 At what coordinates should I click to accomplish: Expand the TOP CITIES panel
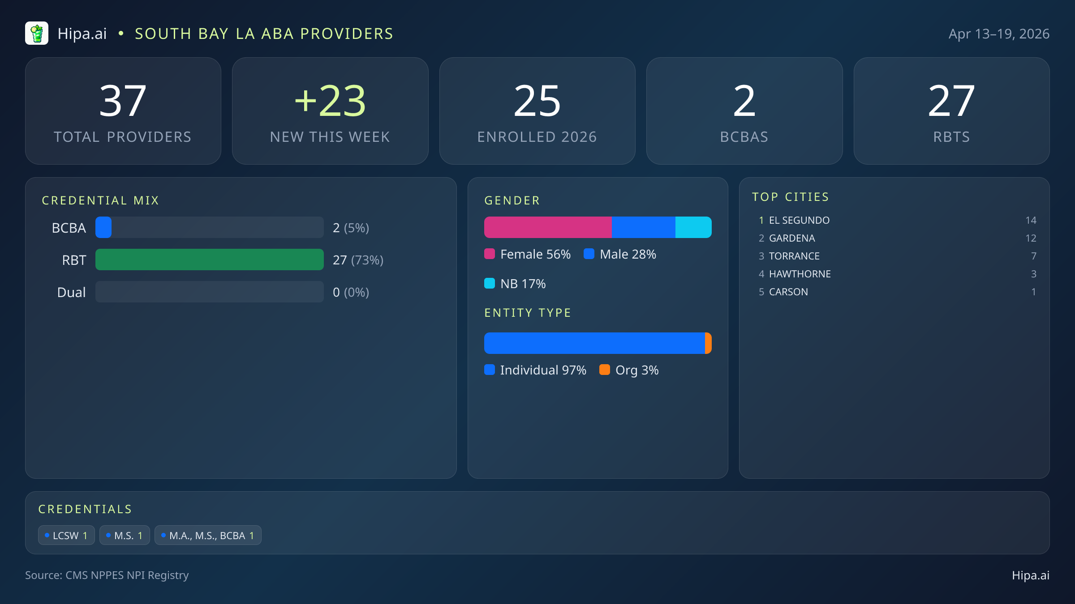pyautogui.click(x=791, y=196)
